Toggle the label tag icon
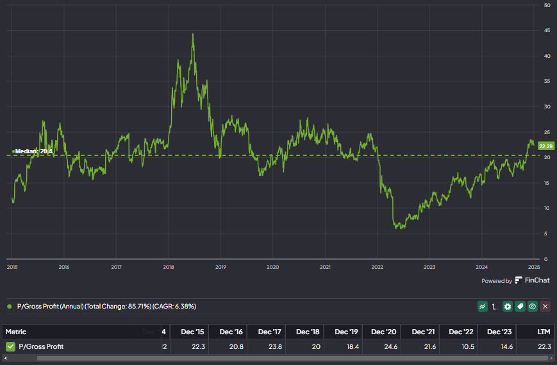 click(520, 307)
